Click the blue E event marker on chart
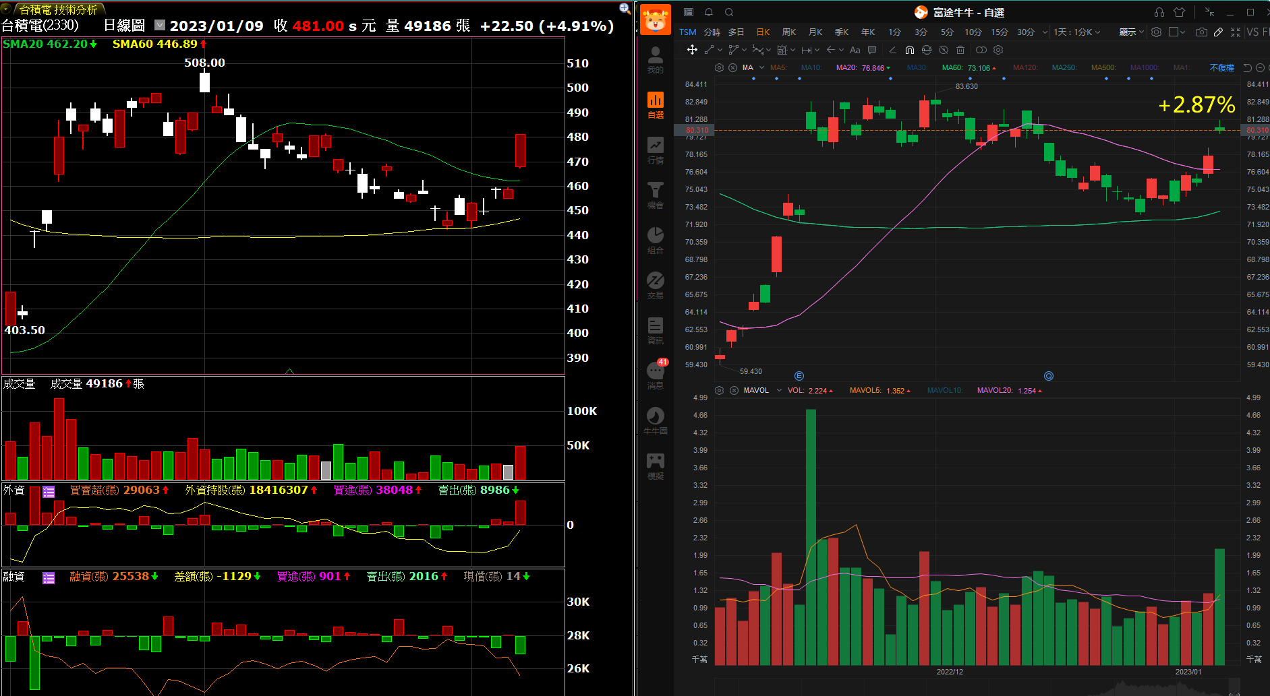Screen dimensions: 1270x696 coord(799,376)
